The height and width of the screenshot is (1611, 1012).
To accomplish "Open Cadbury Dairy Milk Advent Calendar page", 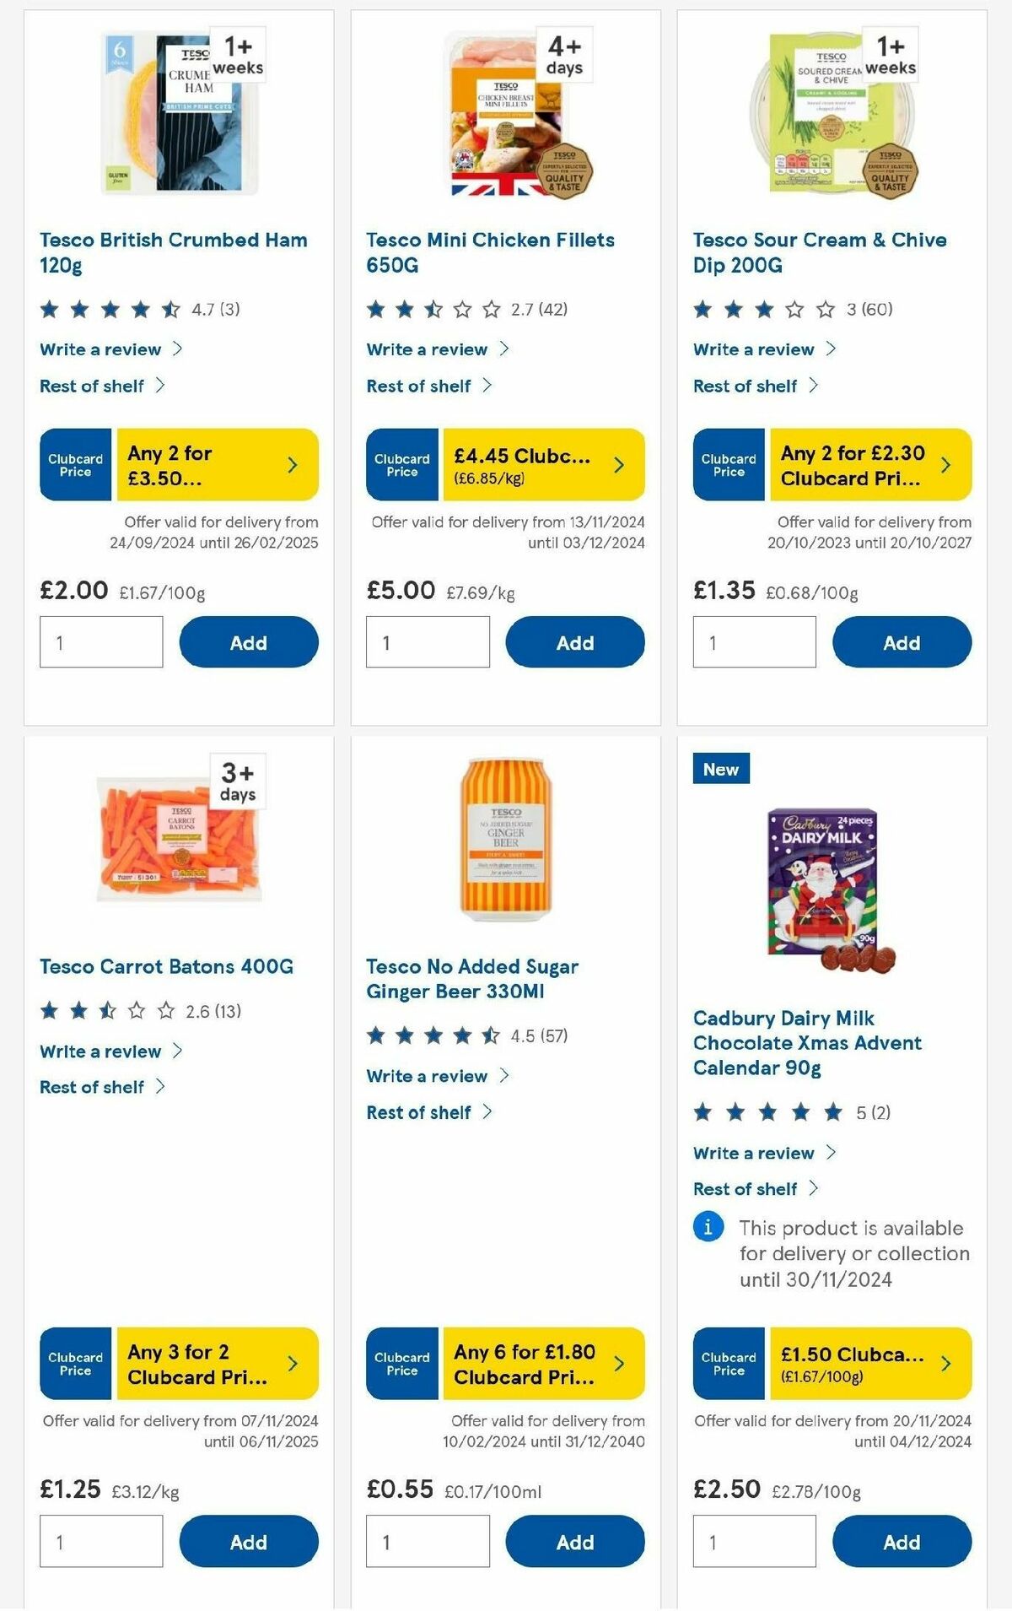I will (806, 1043).
